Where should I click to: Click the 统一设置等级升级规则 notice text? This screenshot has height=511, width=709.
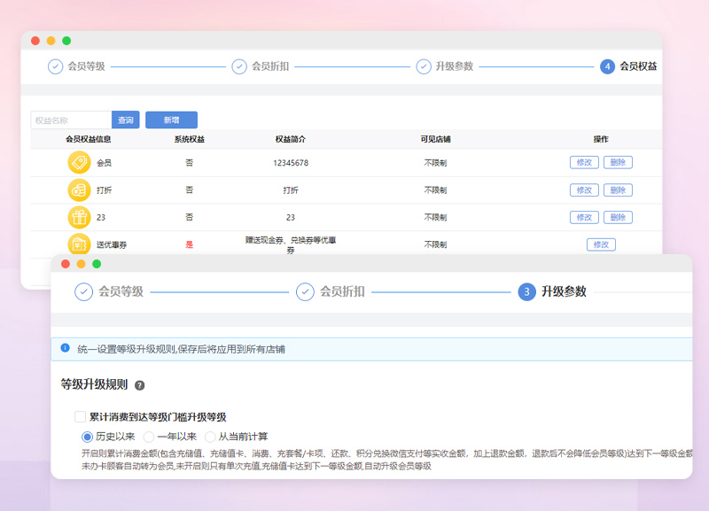[x=182, y=349]
